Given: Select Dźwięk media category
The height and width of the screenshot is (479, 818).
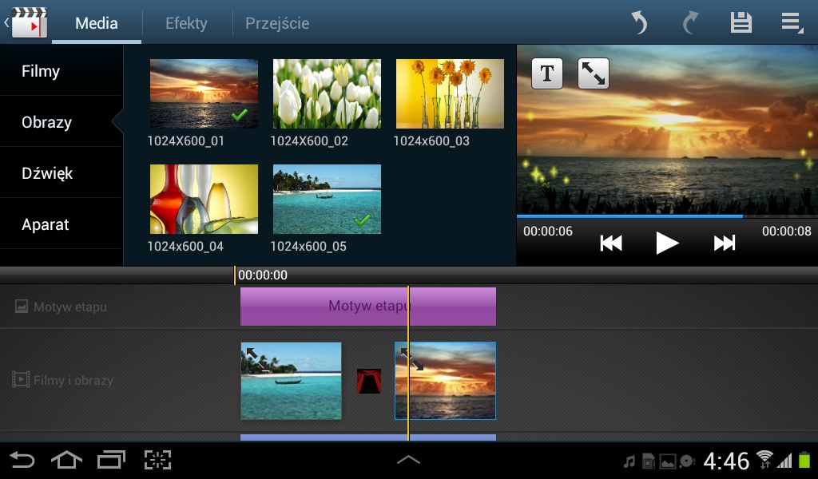Looking at the screenshot, I should coord(62,173).
